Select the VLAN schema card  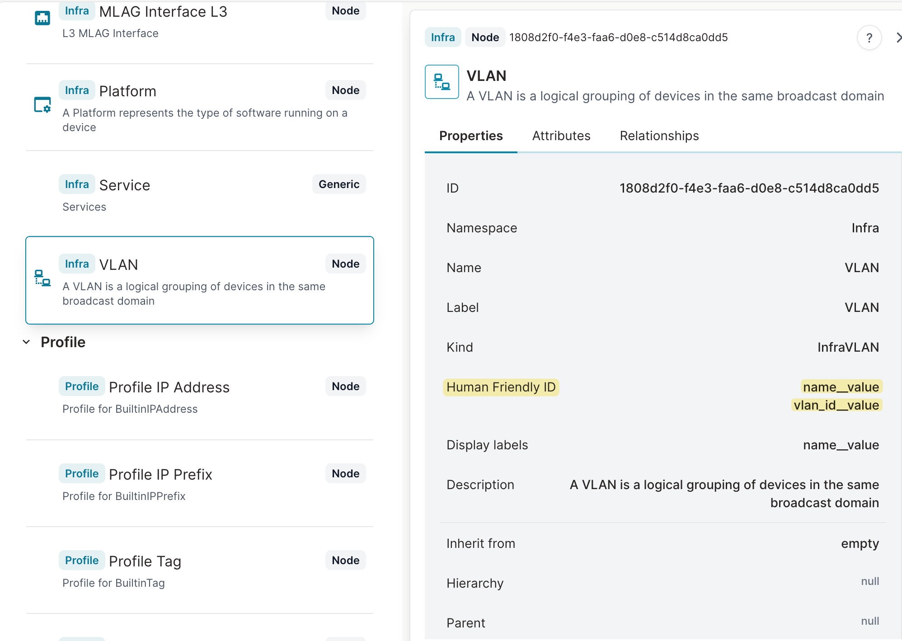(200, 280)
